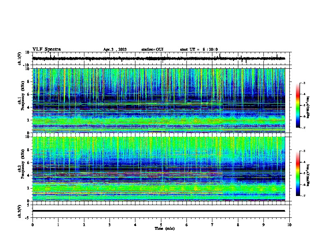Click the time axis tick label "4"
326x252 pixels.
[135, 225]
